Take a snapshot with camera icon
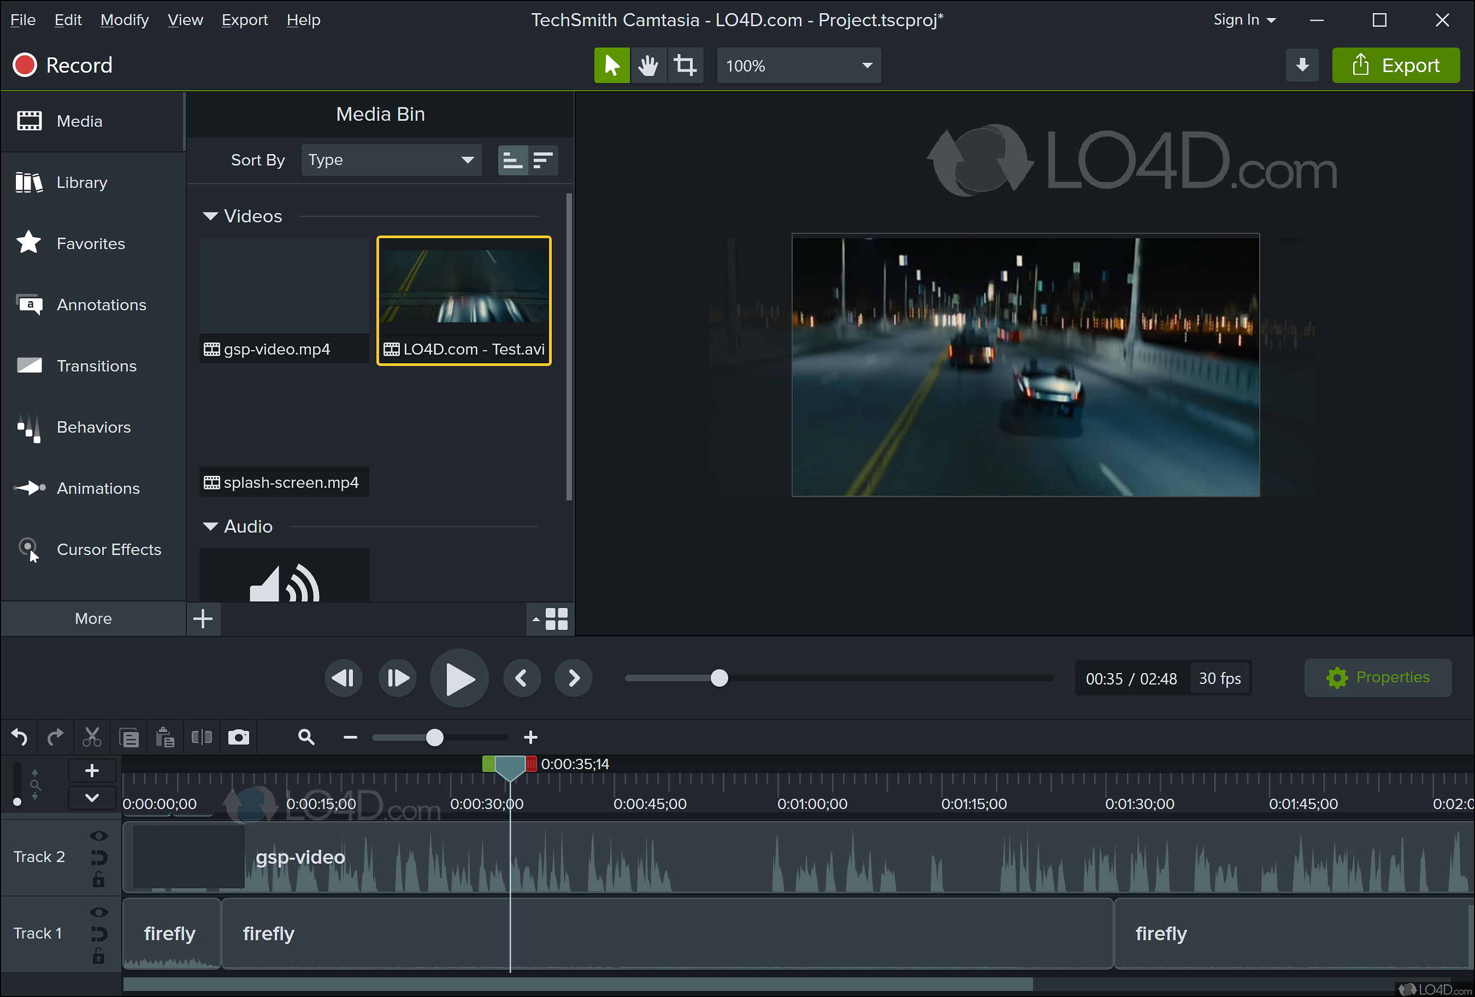This screenshot has width=1475, height=997. (239, 737)
